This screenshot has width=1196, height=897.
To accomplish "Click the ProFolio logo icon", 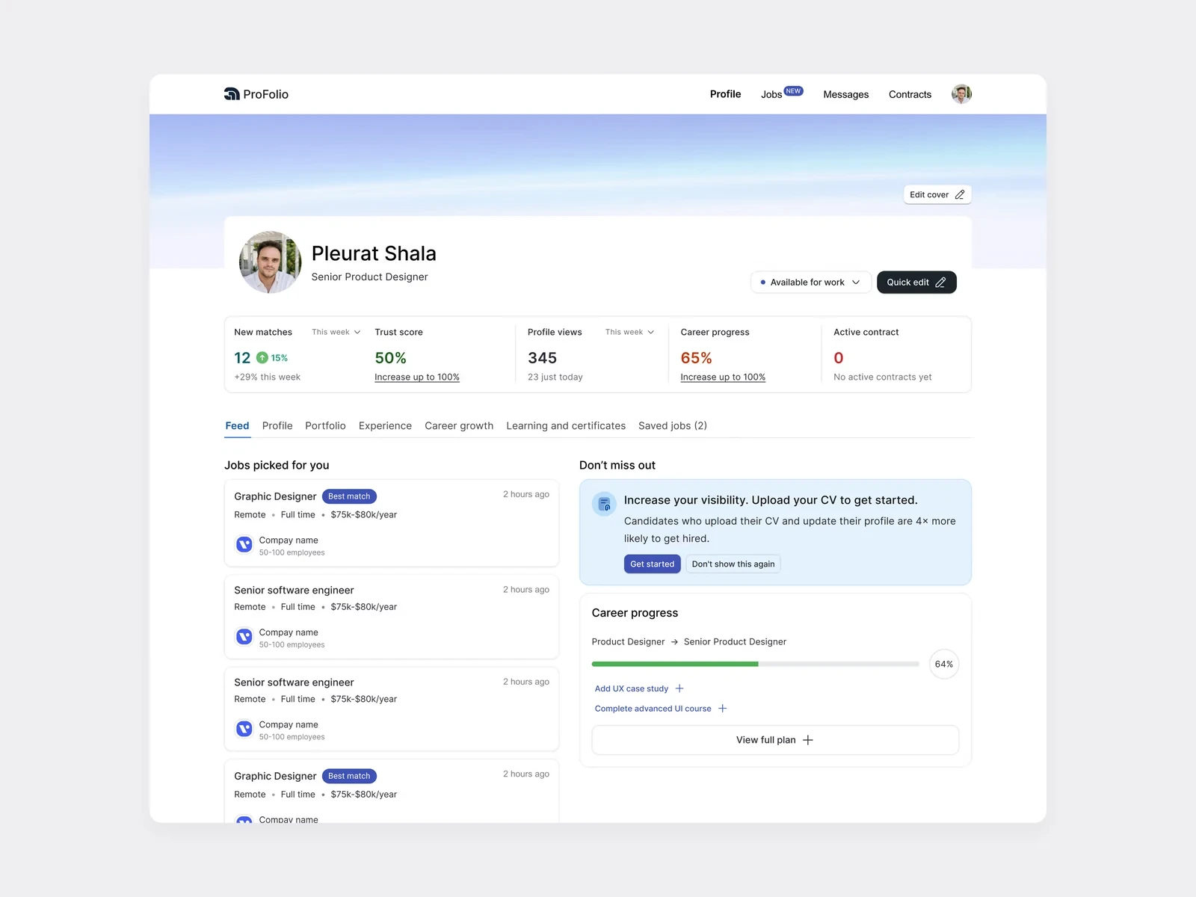I will pyautogui.click(x=232, y=94).
